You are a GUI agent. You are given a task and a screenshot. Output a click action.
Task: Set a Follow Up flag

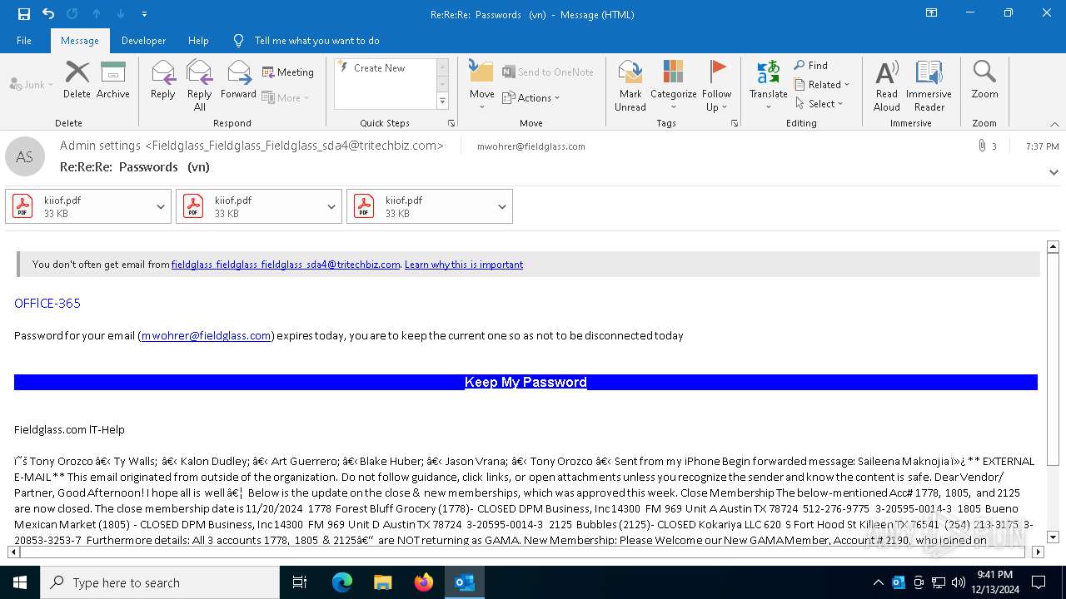717,86
